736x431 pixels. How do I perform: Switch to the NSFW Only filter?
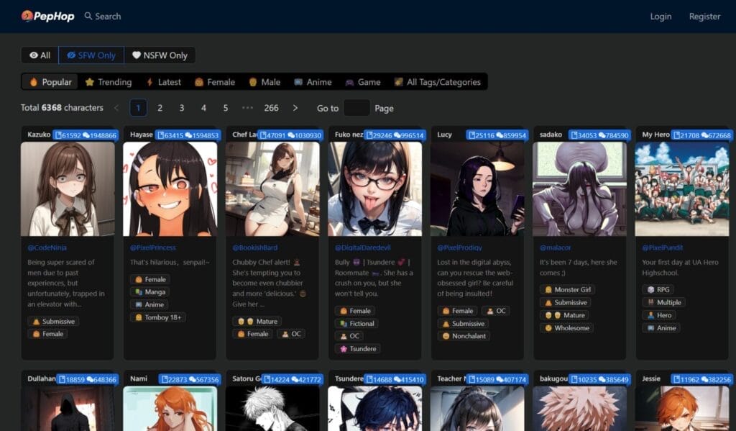pos(160,55)
